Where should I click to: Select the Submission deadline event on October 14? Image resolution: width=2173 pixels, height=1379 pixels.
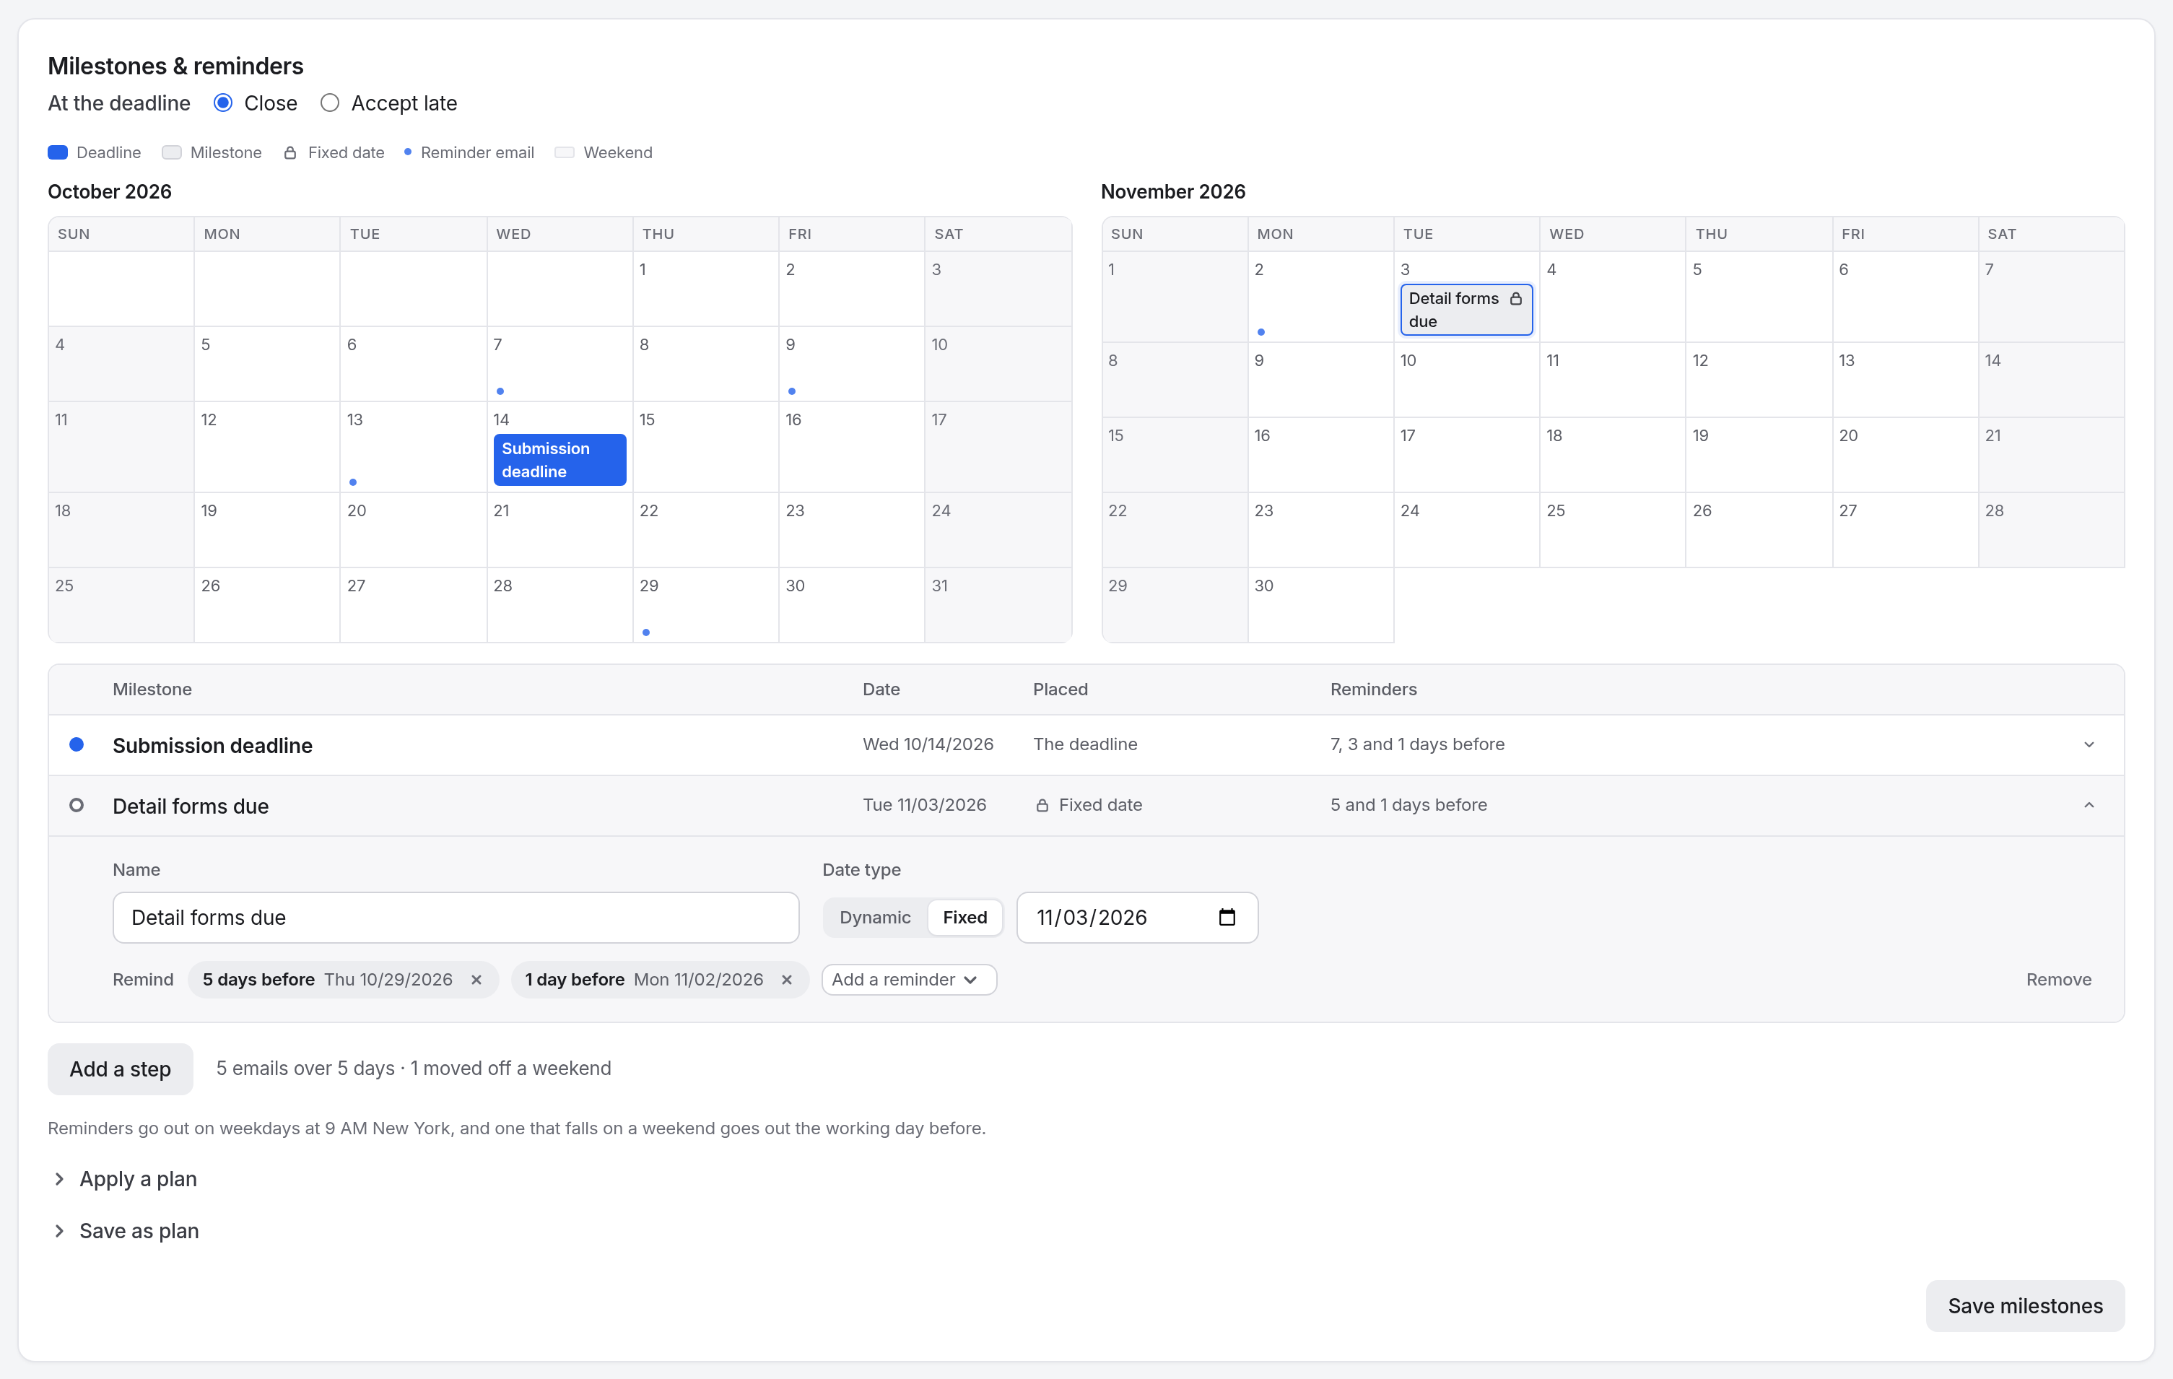[x=559, y=459]
